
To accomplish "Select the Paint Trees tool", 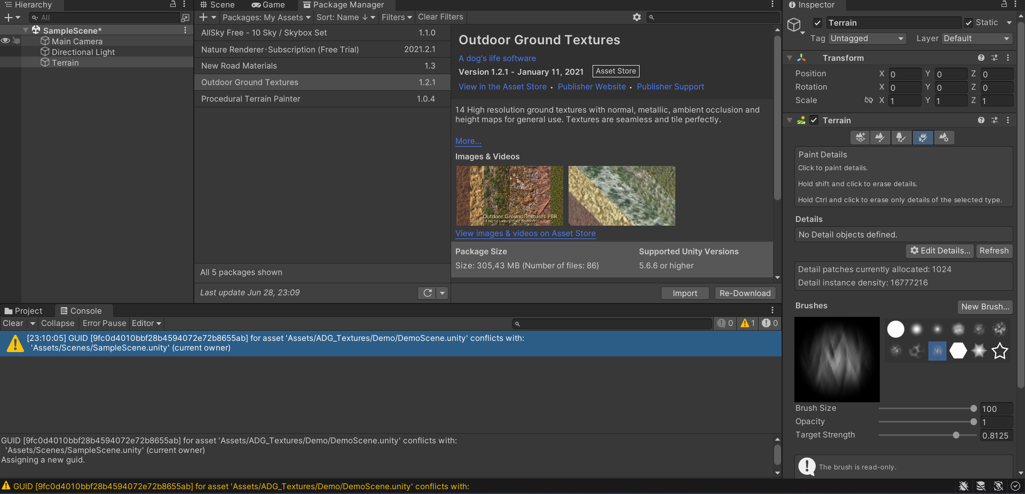I will tap(901, 138).
